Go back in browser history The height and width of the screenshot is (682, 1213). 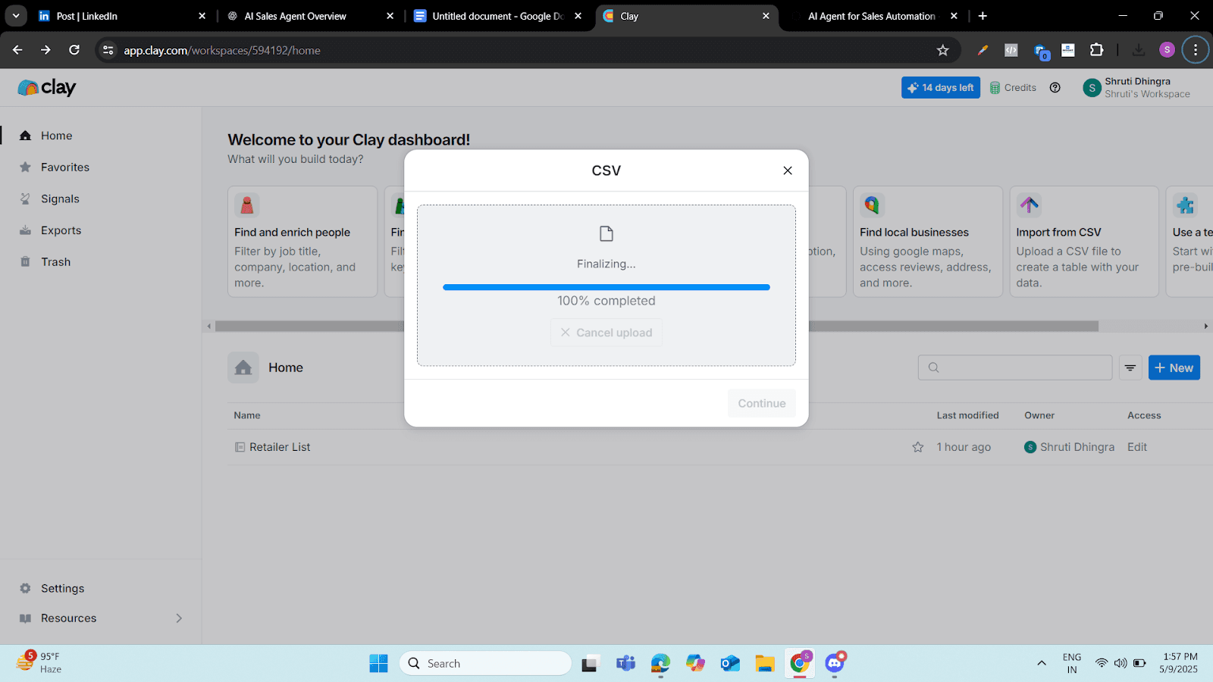17,50
